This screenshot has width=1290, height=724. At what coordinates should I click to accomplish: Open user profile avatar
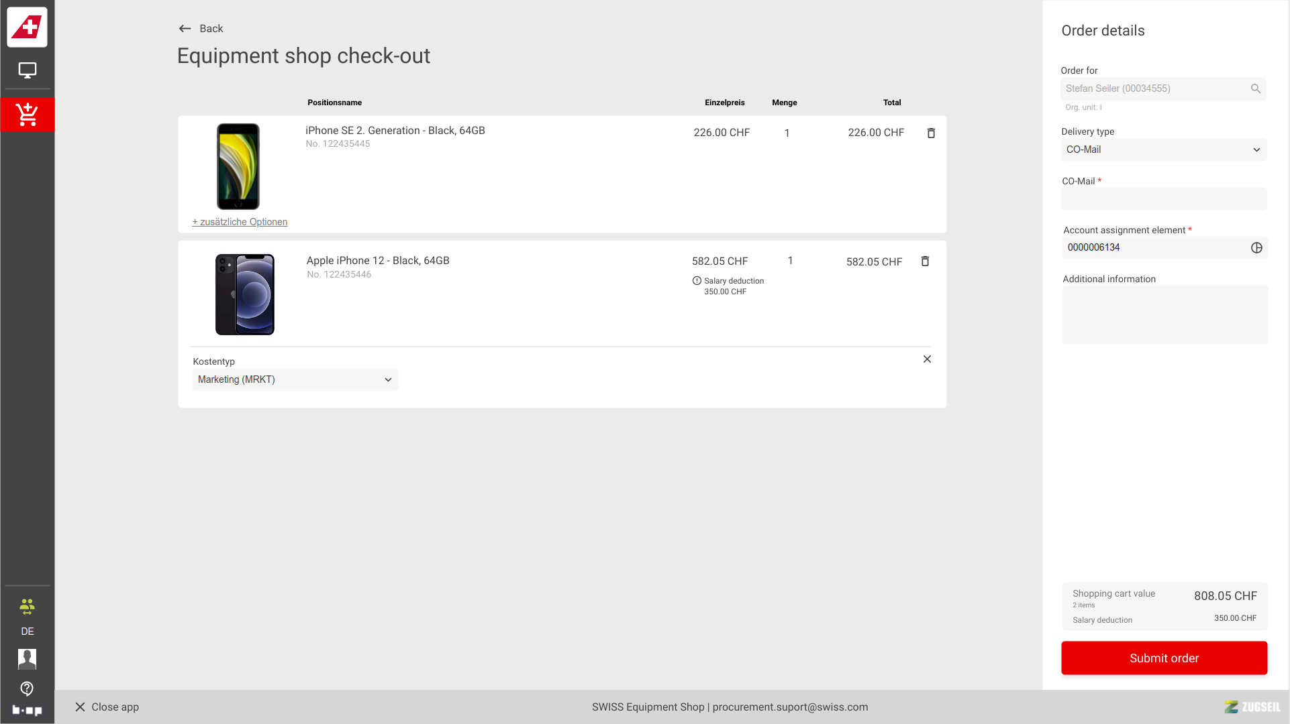(x=27, y=659)
